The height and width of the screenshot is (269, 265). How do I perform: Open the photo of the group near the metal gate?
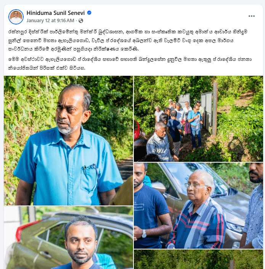point(198,119)
